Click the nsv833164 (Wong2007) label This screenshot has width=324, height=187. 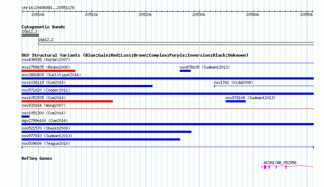click(44, 105)
